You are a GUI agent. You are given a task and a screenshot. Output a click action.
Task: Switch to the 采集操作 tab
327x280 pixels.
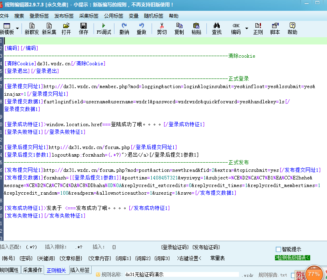click(32, 270)
